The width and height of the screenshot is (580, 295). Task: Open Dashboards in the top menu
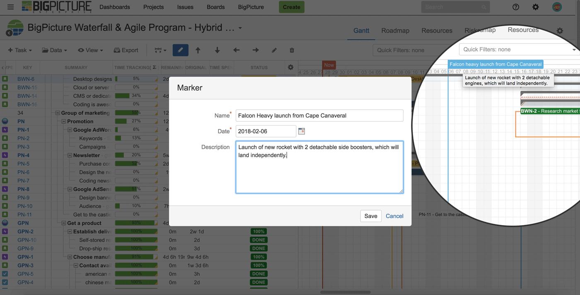(115, 7)
